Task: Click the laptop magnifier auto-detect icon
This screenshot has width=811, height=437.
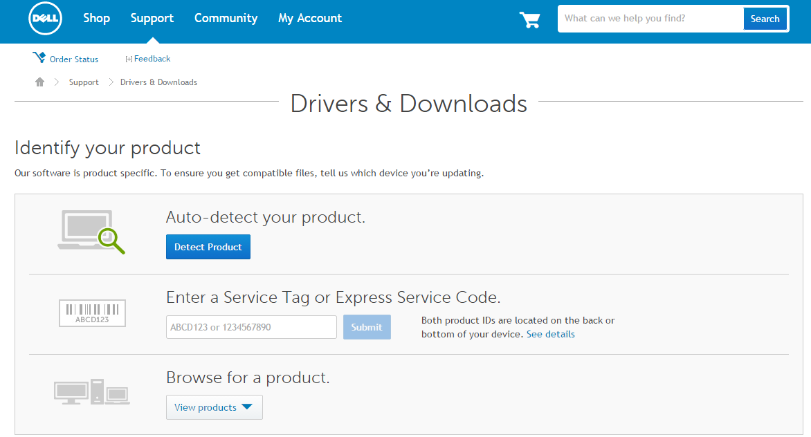Action: (x=91, y=232)
